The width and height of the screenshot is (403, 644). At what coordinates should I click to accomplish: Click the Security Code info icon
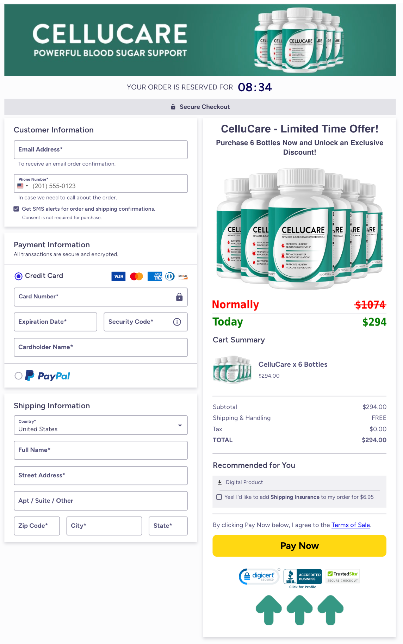[177, 322]
